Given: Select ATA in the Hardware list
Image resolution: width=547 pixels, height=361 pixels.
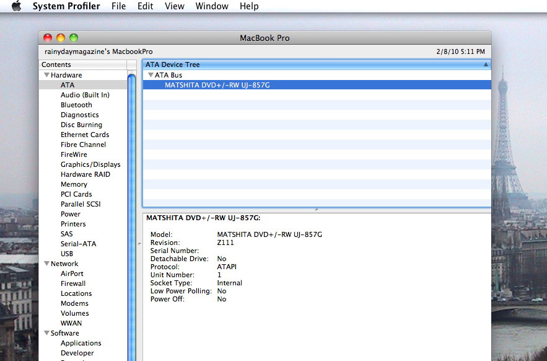Looking at the screenshot, I should [x=68, y=85].
